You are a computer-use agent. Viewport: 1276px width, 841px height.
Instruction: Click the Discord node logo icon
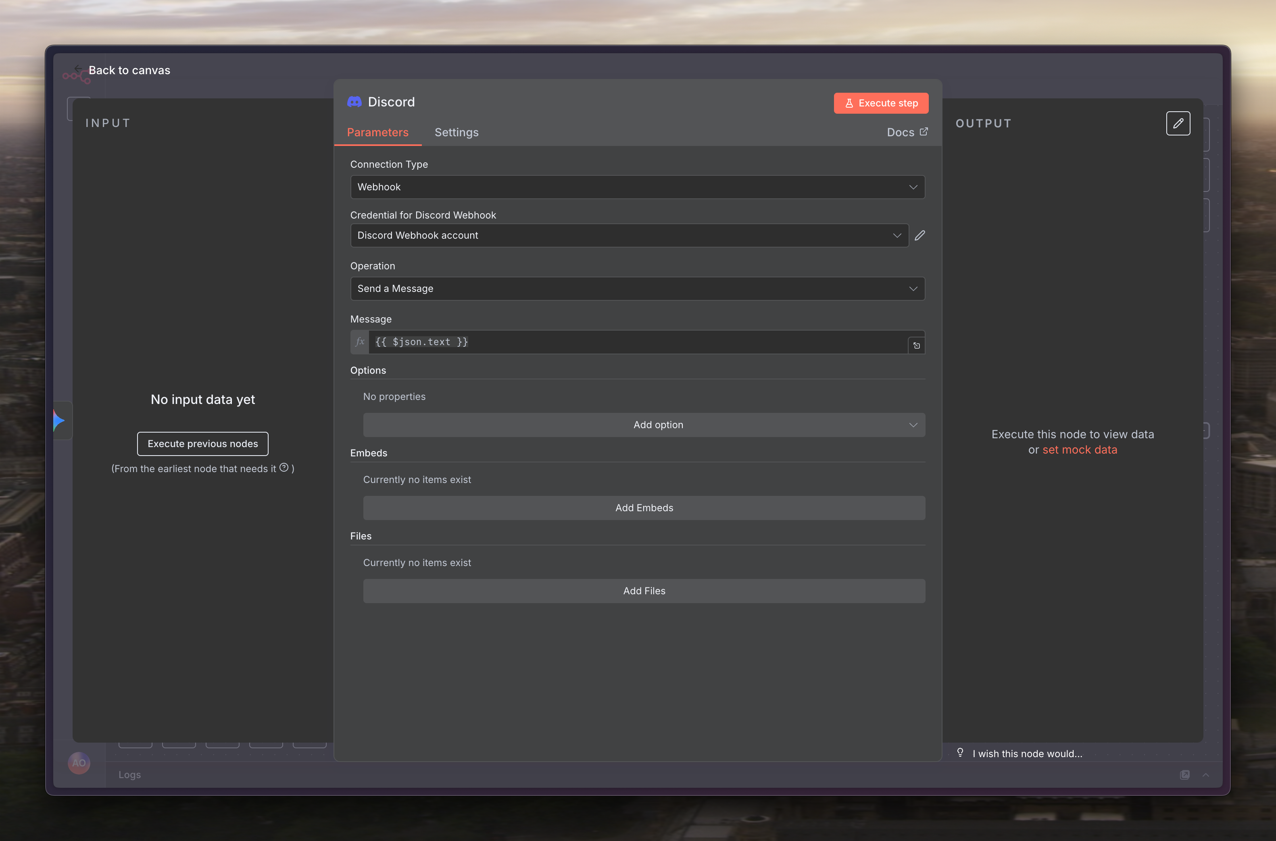[x=354, y=102]
